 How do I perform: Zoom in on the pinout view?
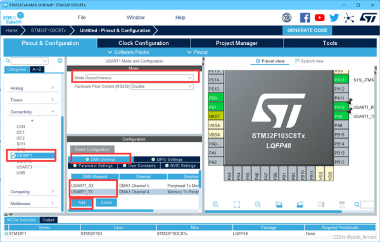click(x=215, y=205)
